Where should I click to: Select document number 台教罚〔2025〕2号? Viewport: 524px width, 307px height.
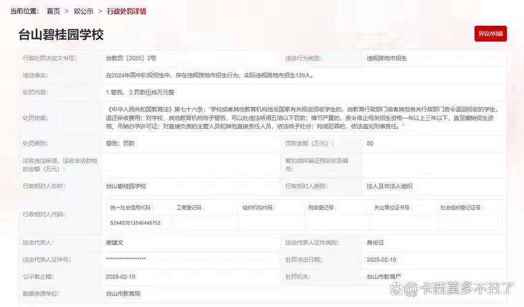131,58
